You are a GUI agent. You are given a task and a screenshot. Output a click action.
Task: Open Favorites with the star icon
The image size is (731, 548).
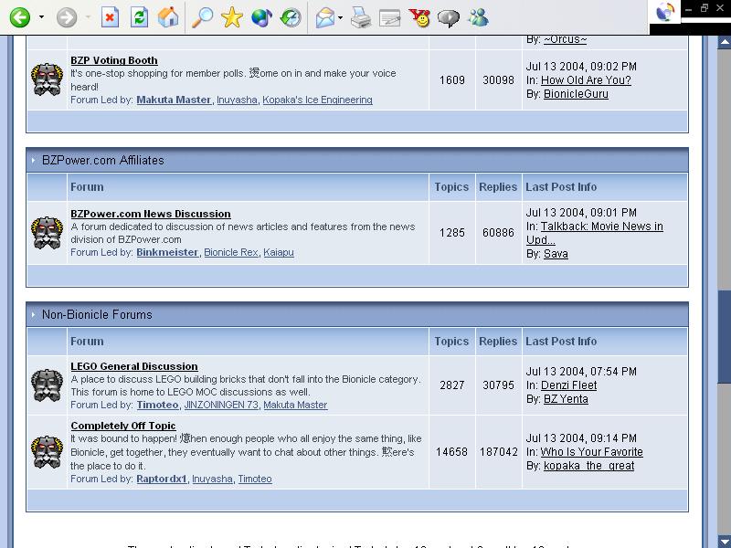232,17
